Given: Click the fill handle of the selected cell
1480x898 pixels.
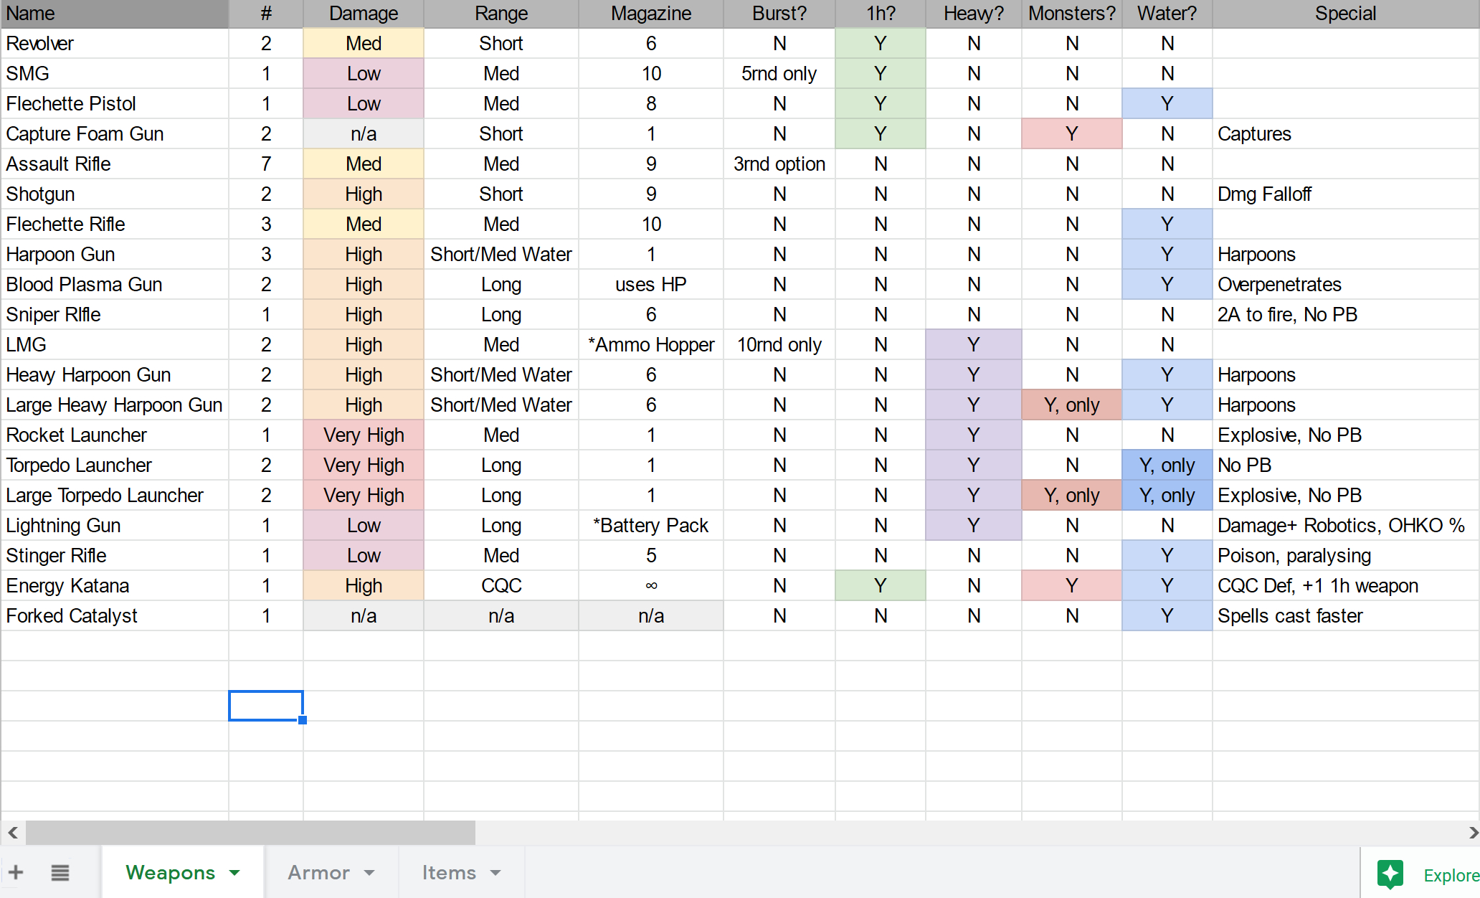Looking at the screenshot, I should click(303, 720).
